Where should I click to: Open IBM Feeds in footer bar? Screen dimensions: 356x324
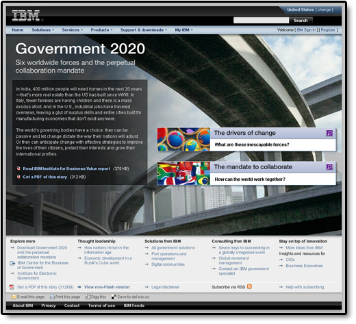click(134, 306)
